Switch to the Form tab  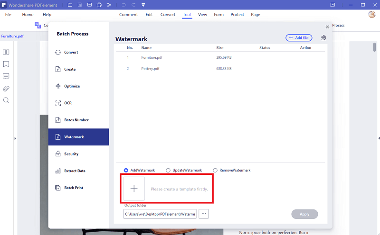(x=218, y=15)
